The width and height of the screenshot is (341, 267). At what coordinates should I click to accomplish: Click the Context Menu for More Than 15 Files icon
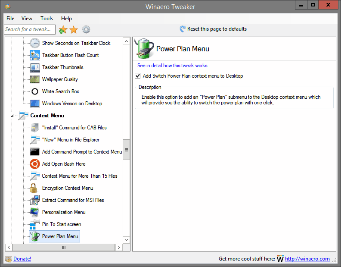(x=35, y=176)
